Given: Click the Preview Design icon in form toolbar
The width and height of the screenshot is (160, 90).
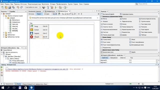Looking at the screenshot, I should [x=59, y=14].
